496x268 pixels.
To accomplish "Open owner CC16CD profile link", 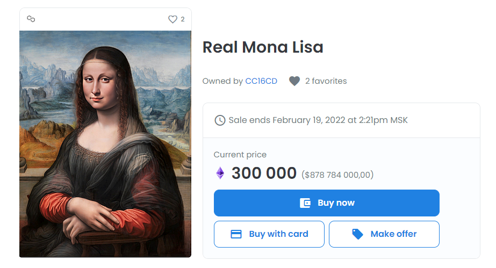I will 261,81.
